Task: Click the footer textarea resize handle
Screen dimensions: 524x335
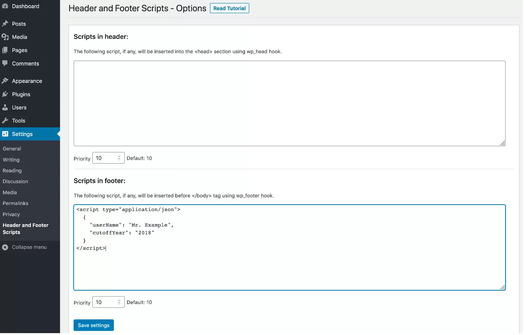Action: click(x=503, y=288)
